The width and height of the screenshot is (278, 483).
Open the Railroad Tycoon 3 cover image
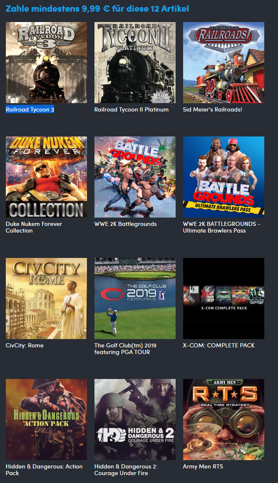click(46, 62)
